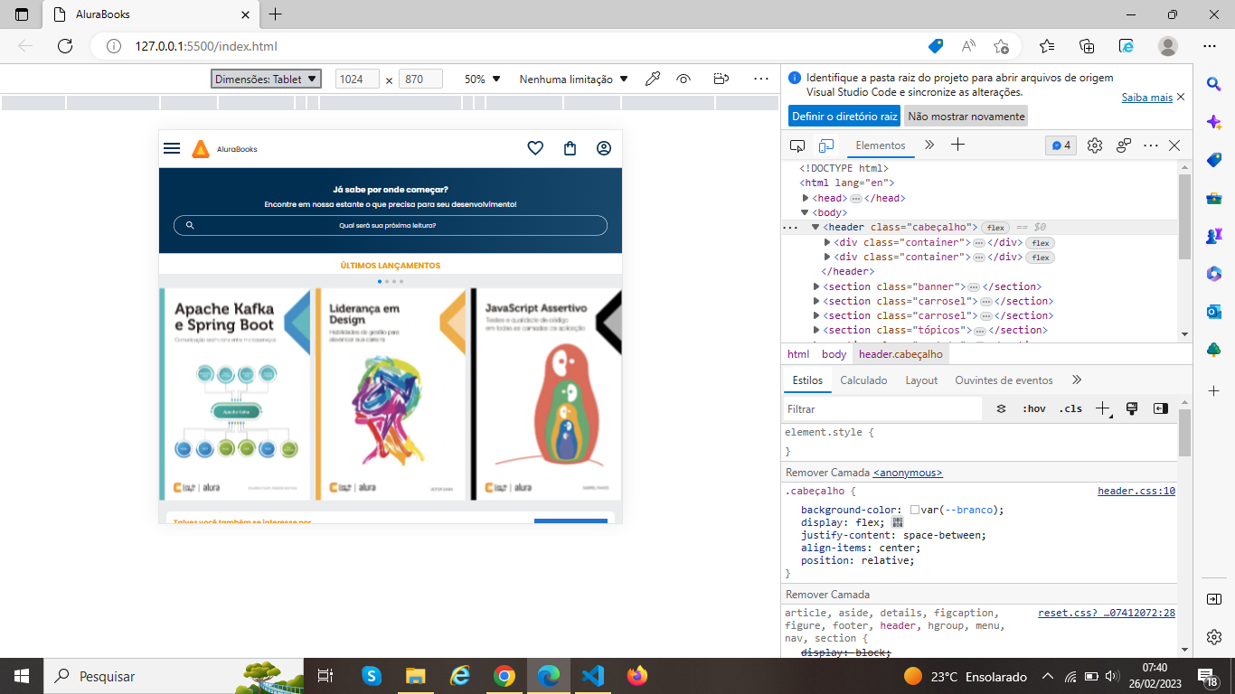This screenshot has height=694, width=1235.
Task: Switch to Elementos tab
Action: [880, 145]
